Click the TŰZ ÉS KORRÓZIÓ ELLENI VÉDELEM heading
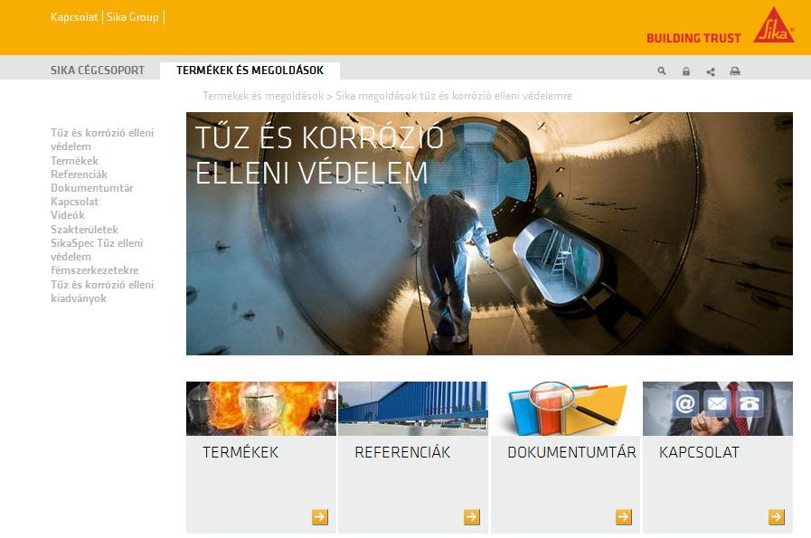The image size is (811, 538). point(319,155)
